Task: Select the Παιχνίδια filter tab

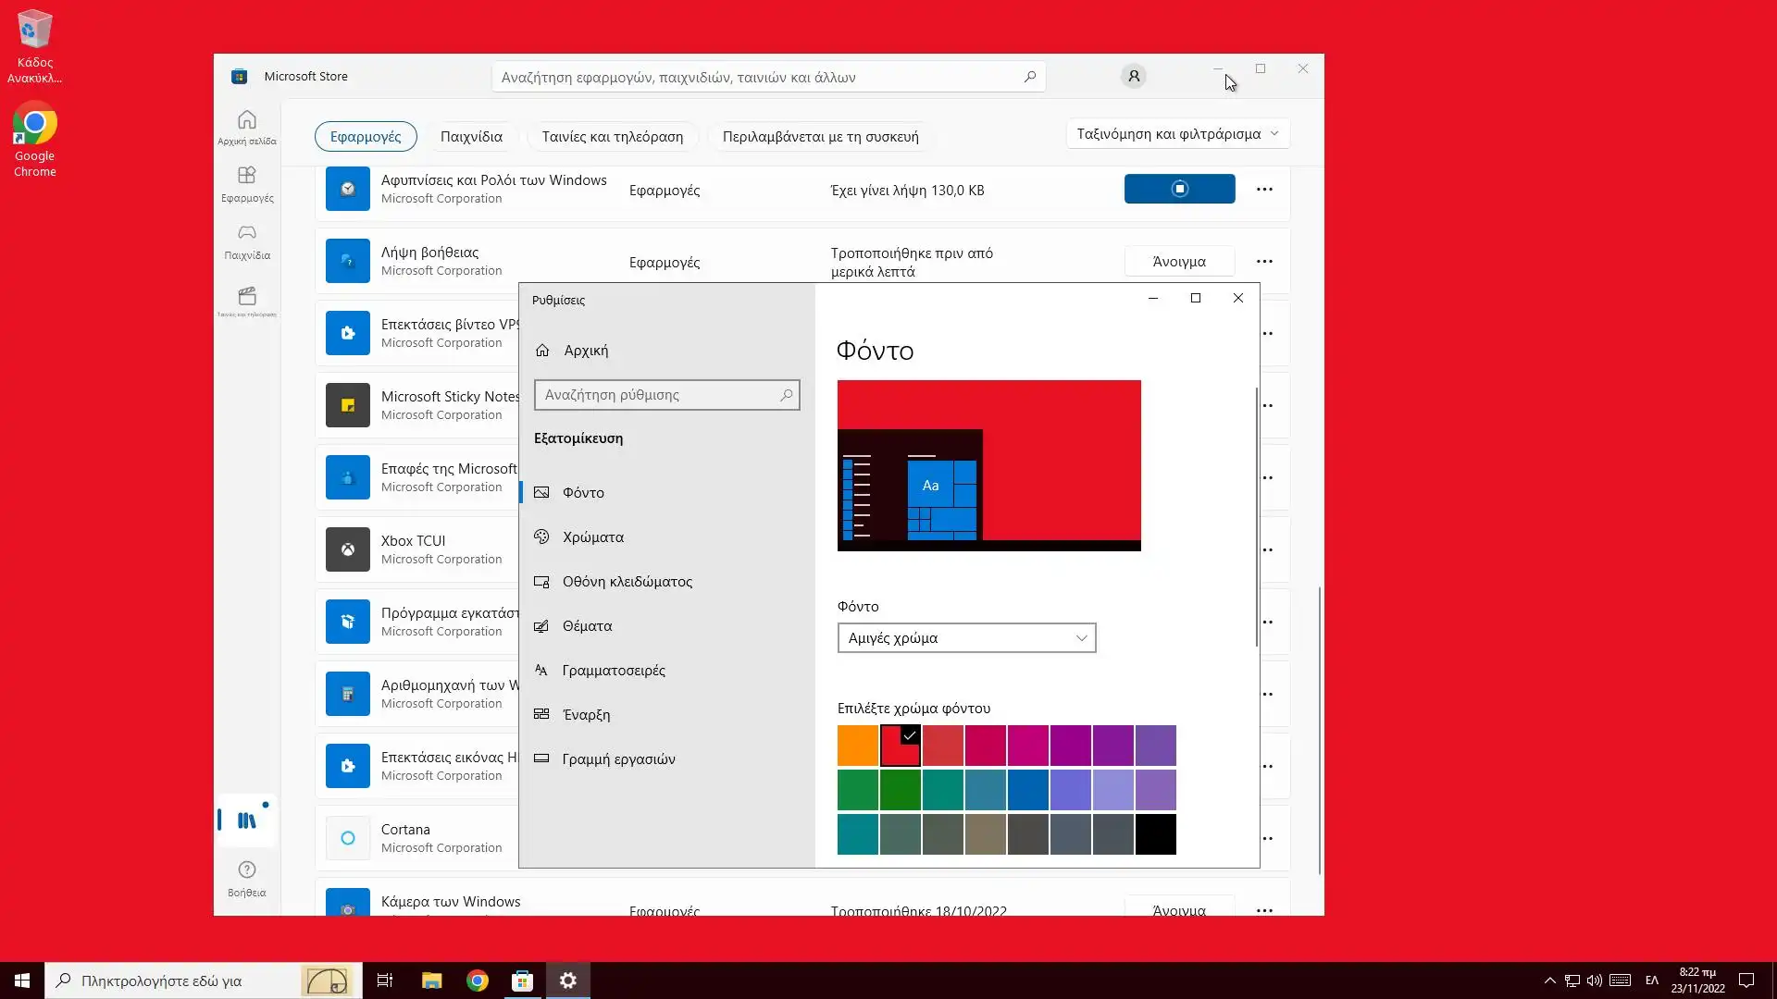Action: (471, 137)
